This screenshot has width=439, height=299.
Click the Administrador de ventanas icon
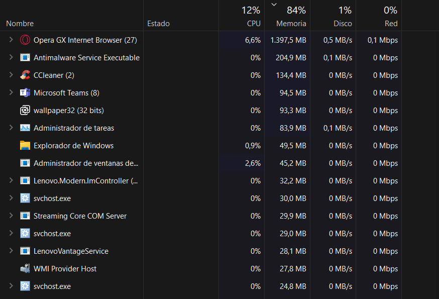[x=25, y=163]
